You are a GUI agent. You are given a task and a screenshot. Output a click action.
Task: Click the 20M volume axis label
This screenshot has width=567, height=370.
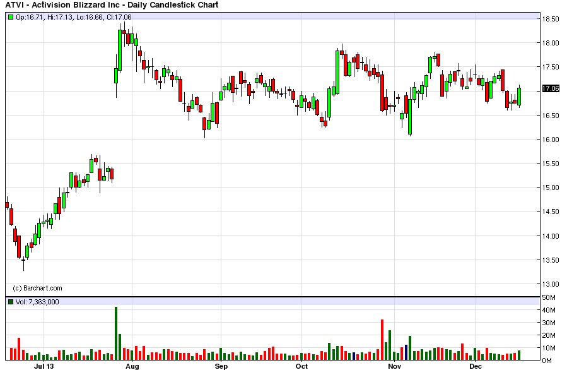[x=549, y=335]
